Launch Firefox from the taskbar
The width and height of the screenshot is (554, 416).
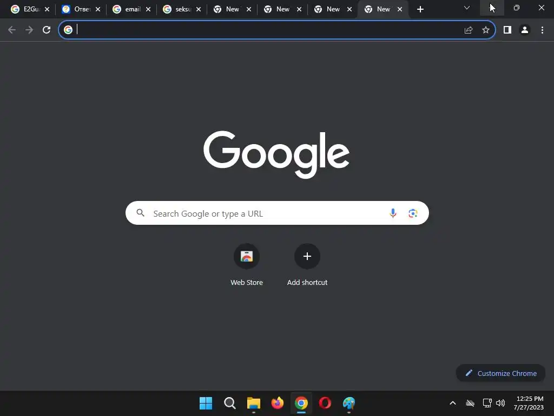(278, 403)
